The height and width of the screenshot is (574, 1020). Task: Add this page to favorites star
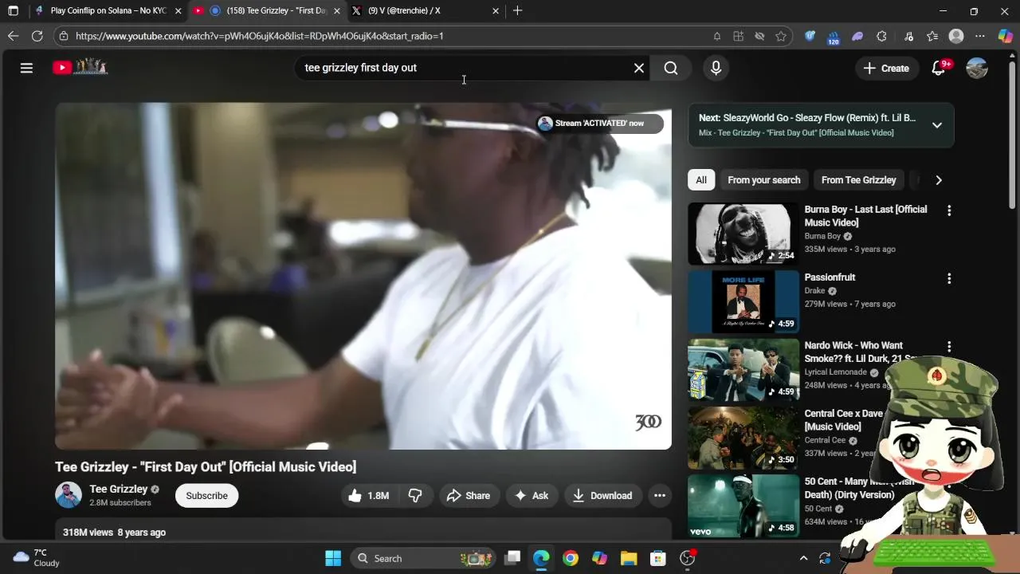tap(781, 36)
